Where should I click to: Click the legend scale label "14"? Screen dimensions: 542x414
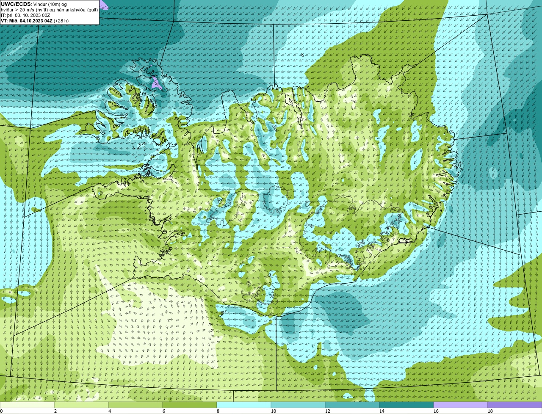pos(382,411)
